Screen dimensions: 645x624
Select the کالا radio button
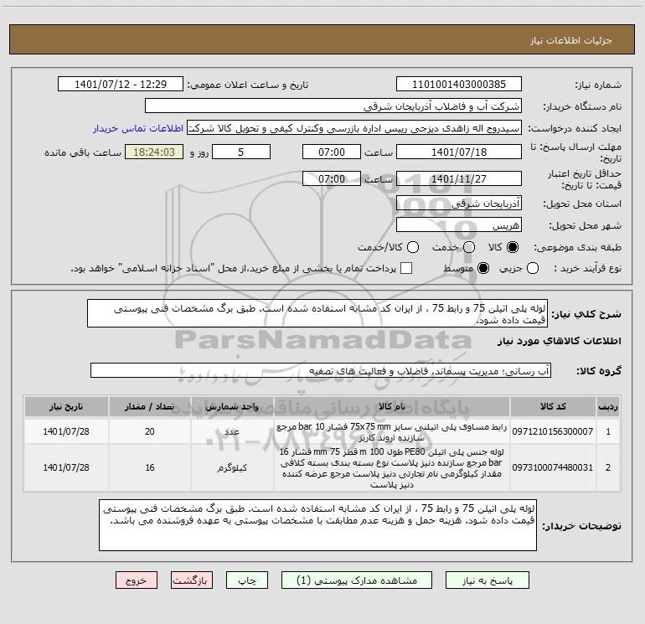pyautogui.click(x=513, y=247)
